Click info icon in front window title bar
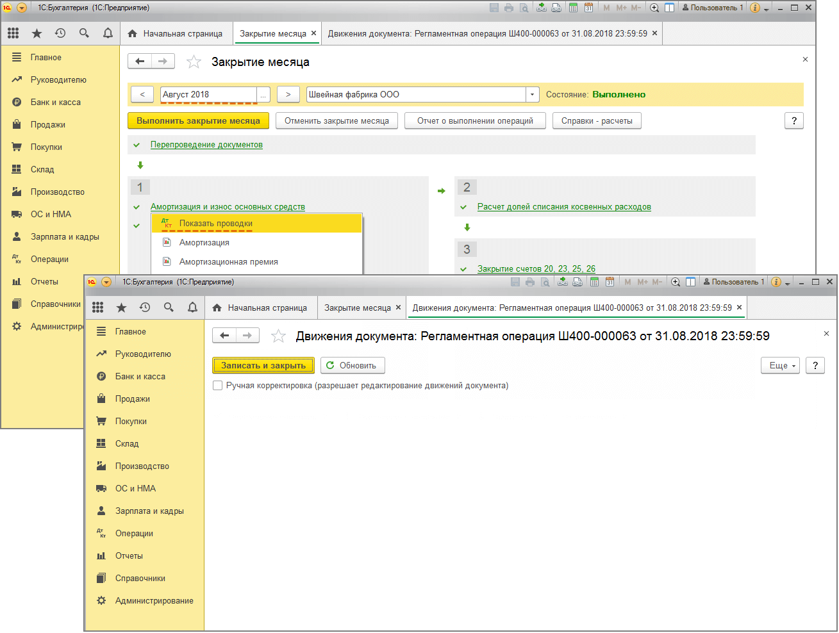This screenshot has height=633, width=839. (776, 282)
